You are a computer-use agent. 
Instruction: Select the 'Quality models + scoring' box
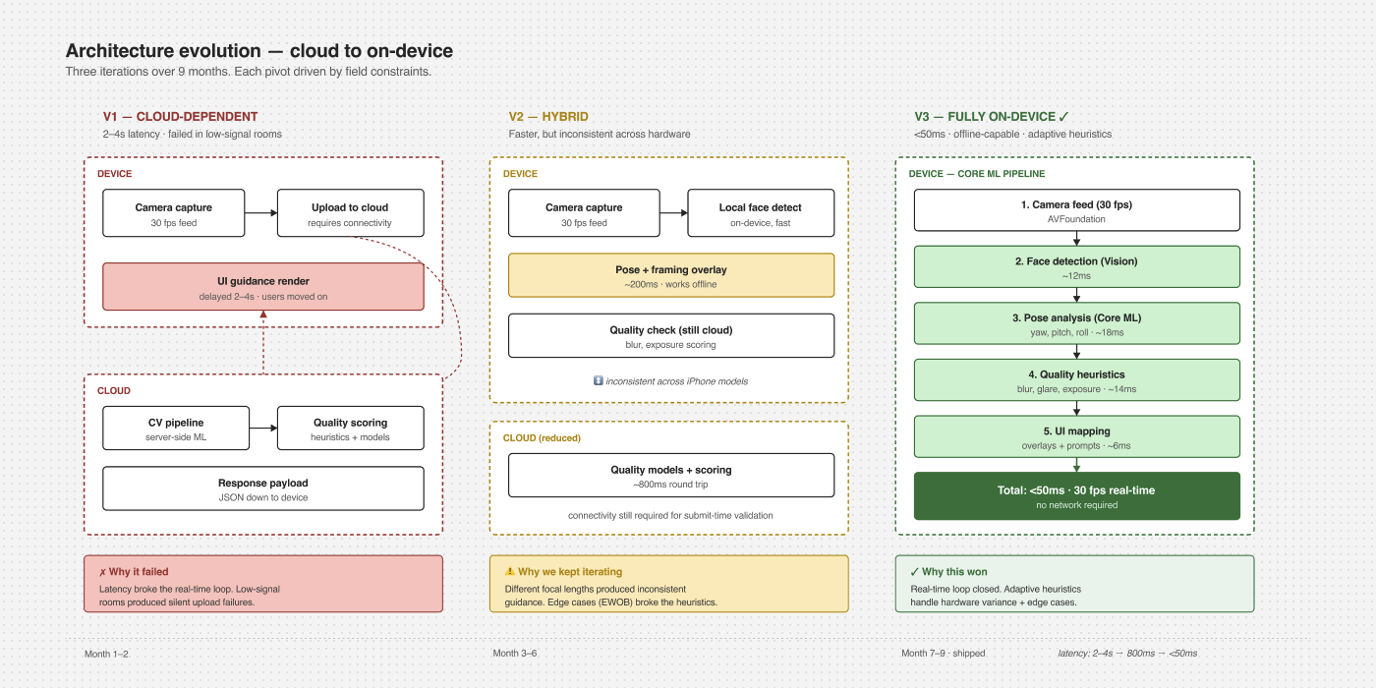(x=671, y=476)
